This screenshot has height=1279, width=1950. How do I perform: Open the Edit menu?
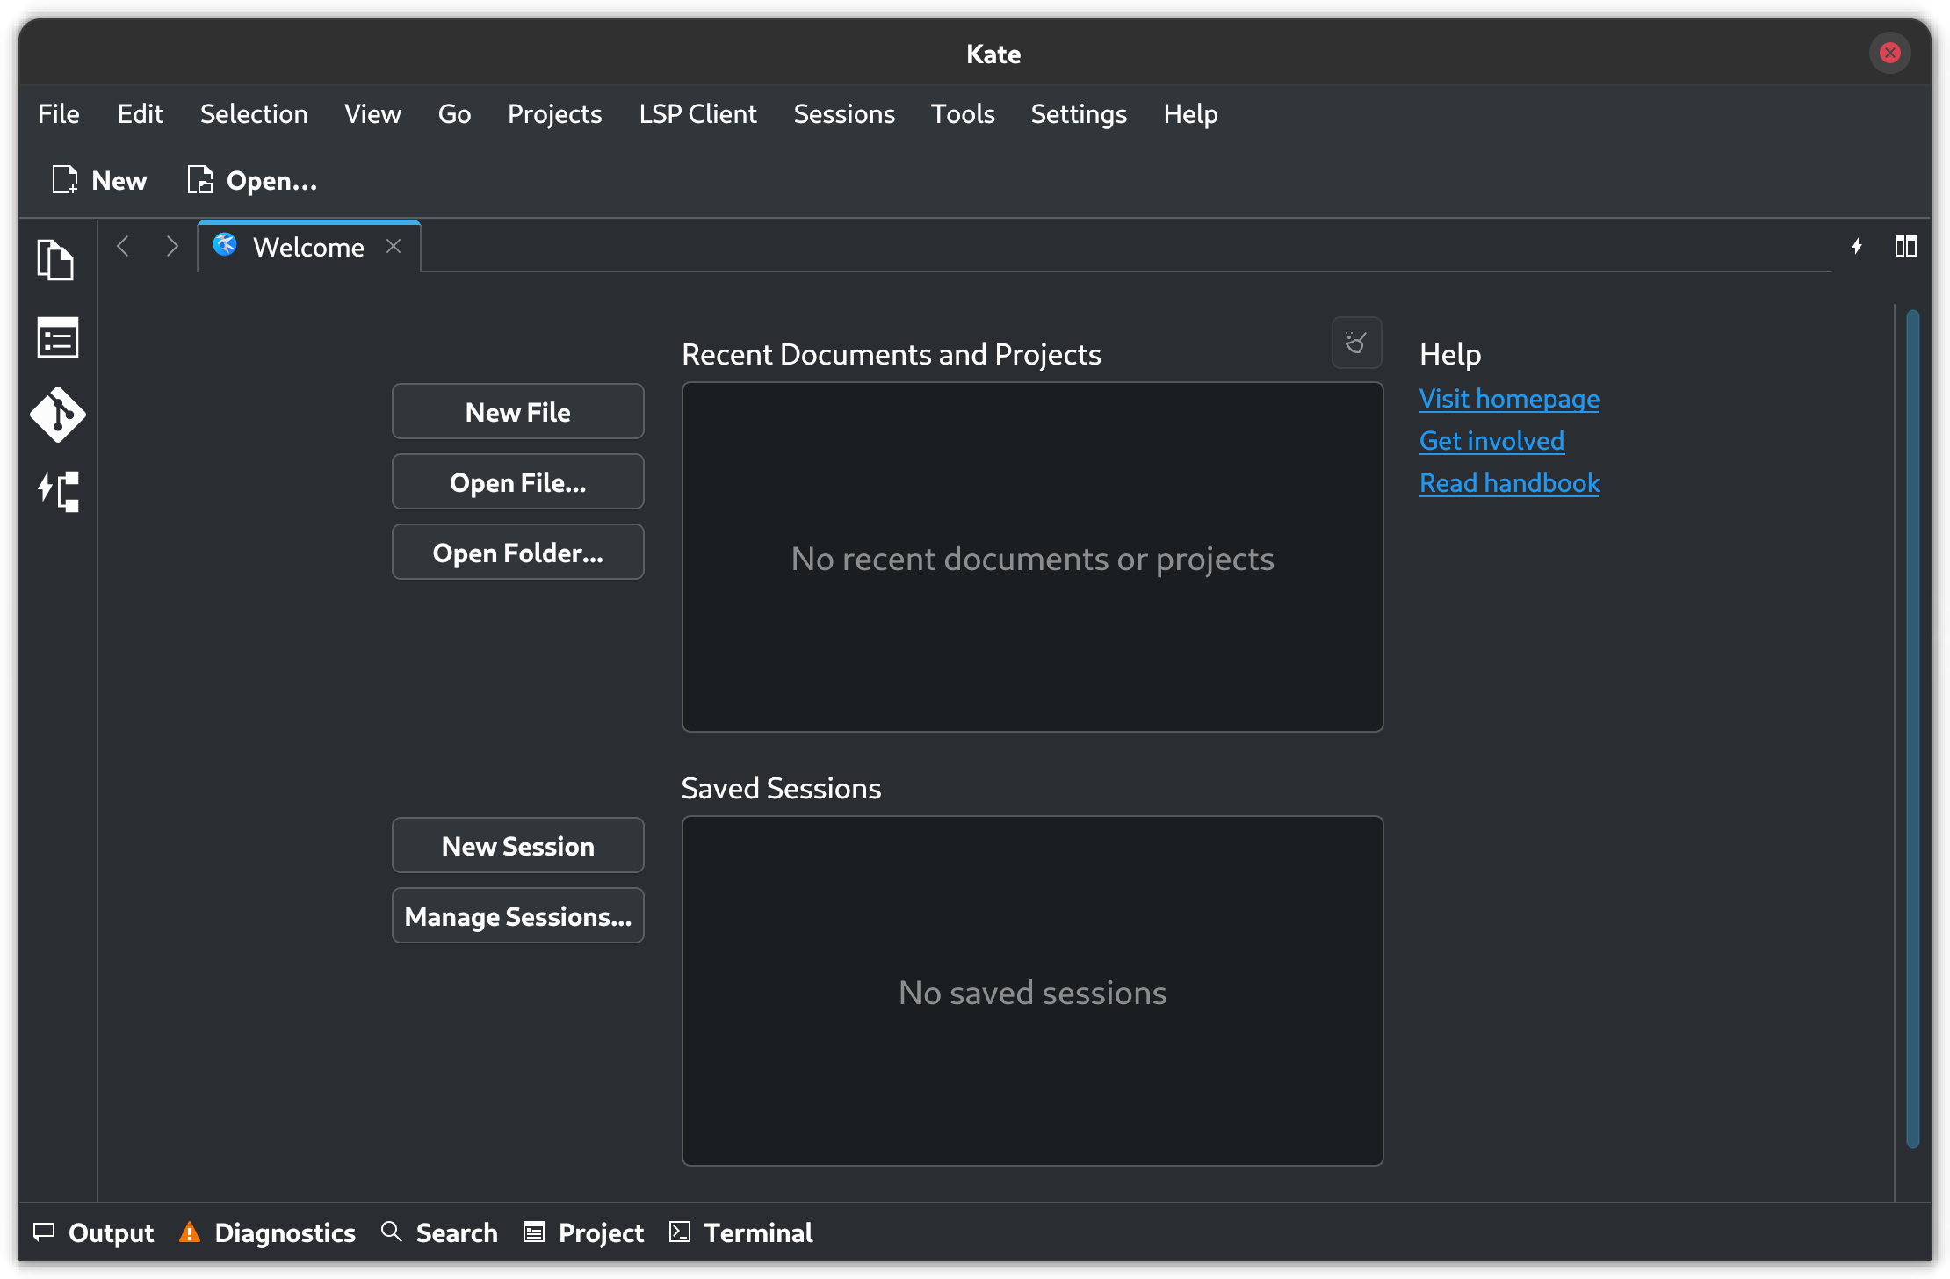tap(141, 114)
